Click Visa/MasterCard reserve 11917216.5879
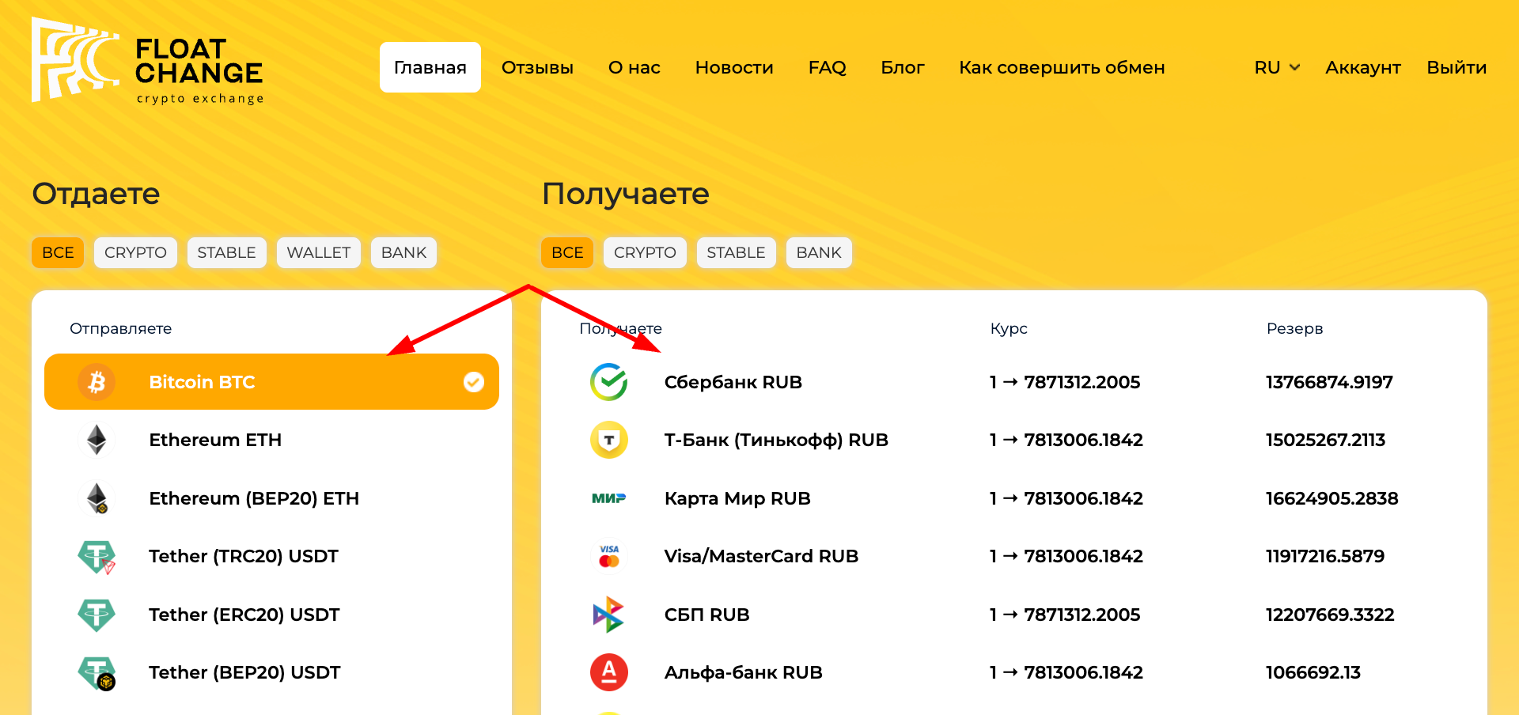1519x715 pixels. [x=1325, y=556]
